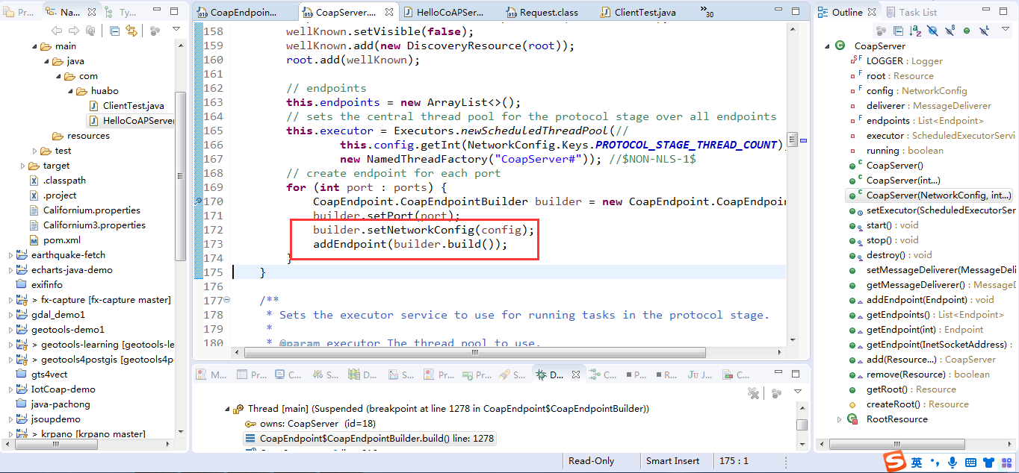Click Remove All Terminated Launches icon
This screenshot has width=1019, height=473.
[754, 393]
